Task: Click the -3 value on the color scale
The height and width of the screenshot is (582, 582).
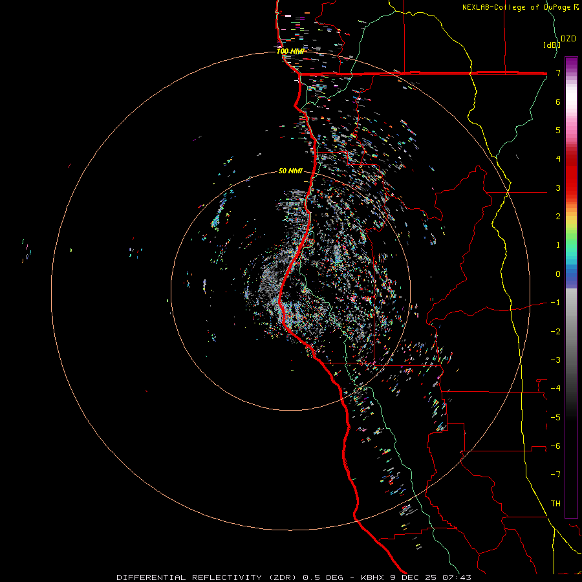Action: 555,360
